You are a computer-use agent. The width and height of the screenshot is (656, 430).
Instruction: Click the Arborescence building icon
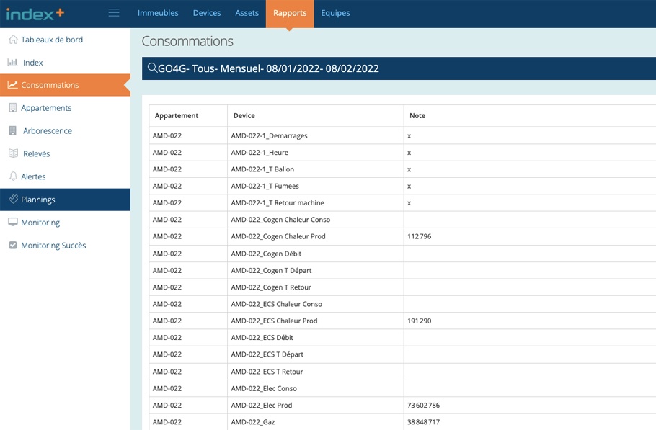pyautogui.click(x=13, y=131)
